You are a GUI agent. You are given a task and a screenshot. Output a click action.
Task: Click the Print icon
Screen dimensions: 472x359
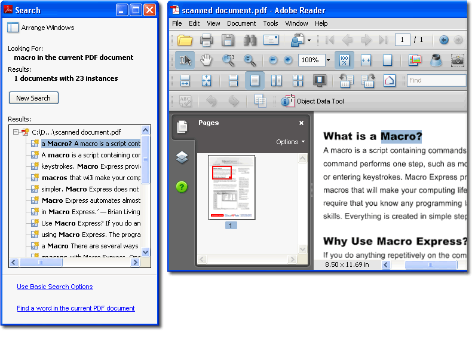[206, 40]
